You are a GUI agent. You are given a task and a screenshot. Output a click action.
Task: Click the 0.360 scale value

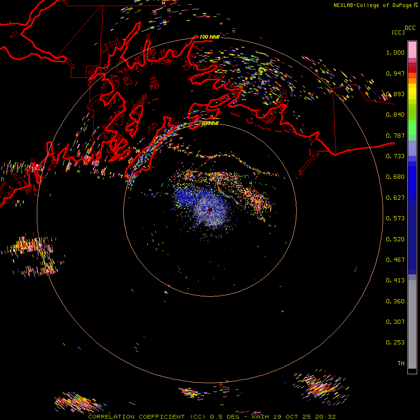[395, 301]
